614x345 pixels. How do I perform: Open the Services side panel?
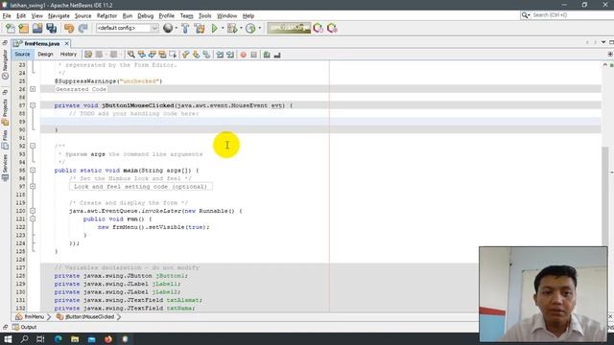click(x=5, y=168)
